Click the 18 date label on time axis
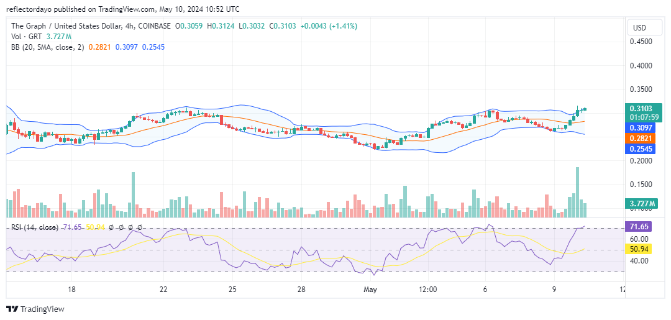 [71, 290]
